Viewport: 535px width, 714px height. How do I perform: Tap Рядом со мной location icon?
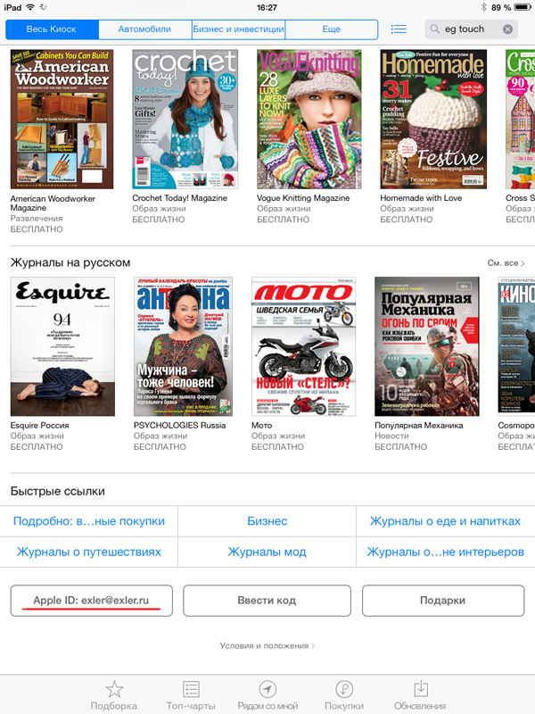point(267,690)
